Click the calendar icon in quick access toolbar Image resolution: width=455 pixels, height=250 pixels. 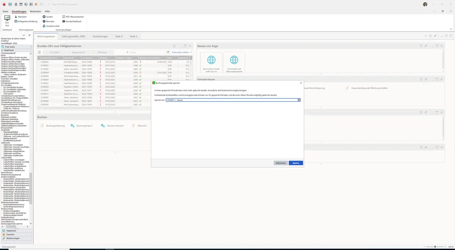point(20,4)
